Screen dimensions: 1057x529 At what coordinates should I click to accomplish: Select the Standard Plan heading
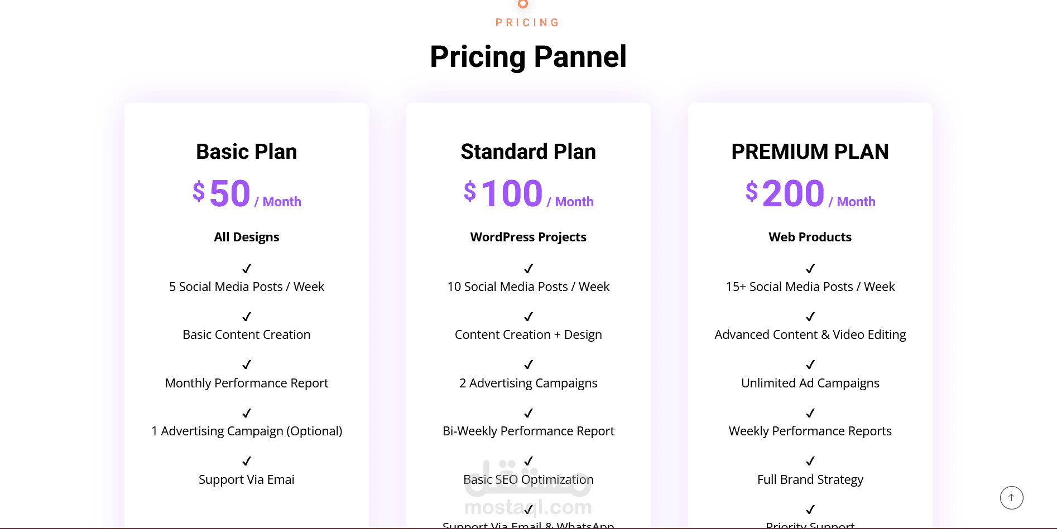(528, 152)
